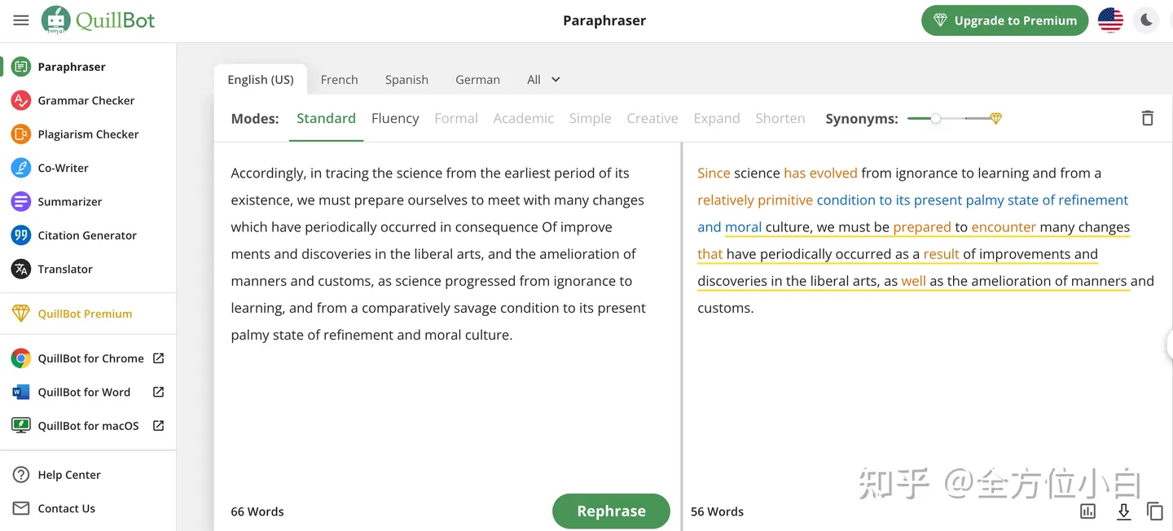Image resolution: width=1173 pixels, height=531 pixels.
Task: Copy the full output text
Action: [1154, 511]
